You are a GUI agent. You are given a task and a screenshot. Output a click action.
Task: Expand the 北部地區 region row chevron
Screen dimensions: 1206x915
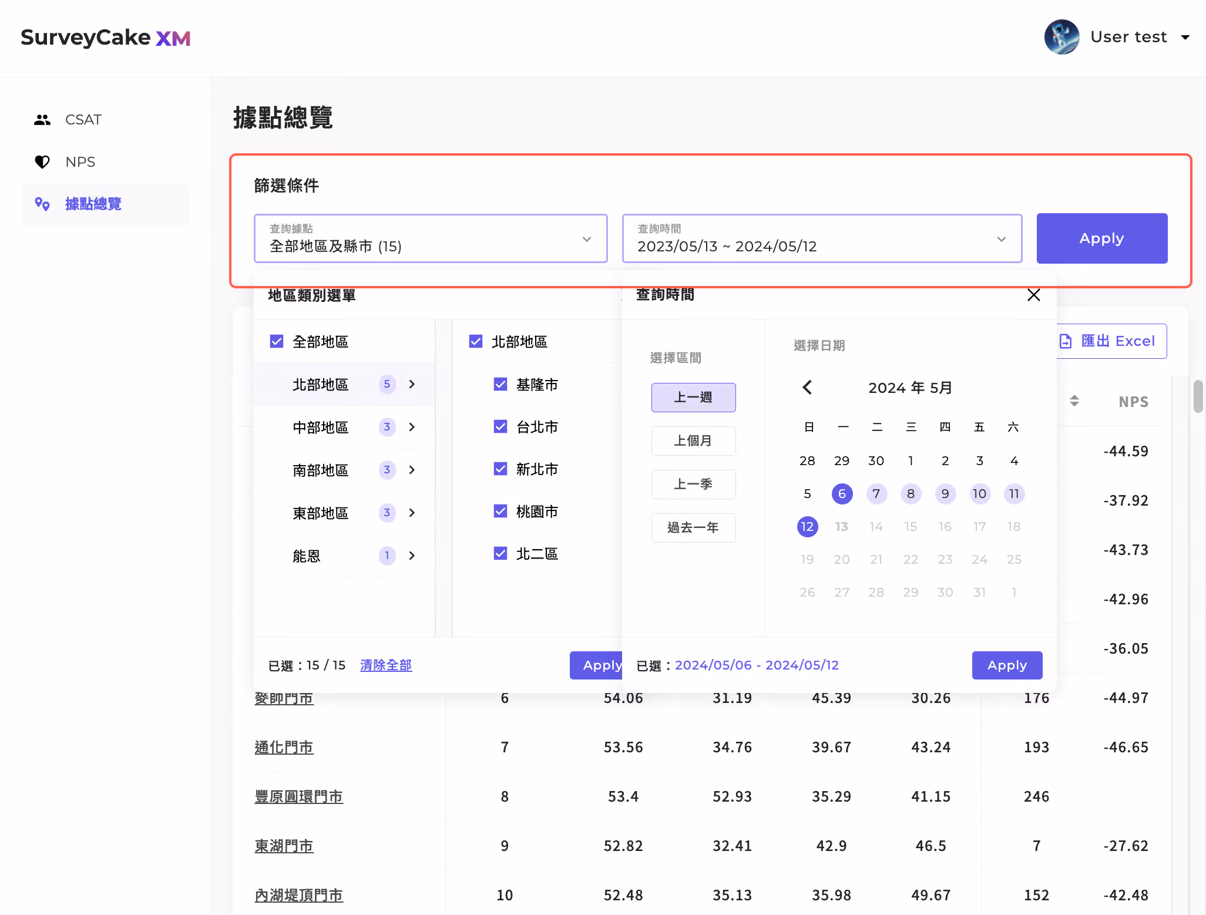tap(412, 384)
